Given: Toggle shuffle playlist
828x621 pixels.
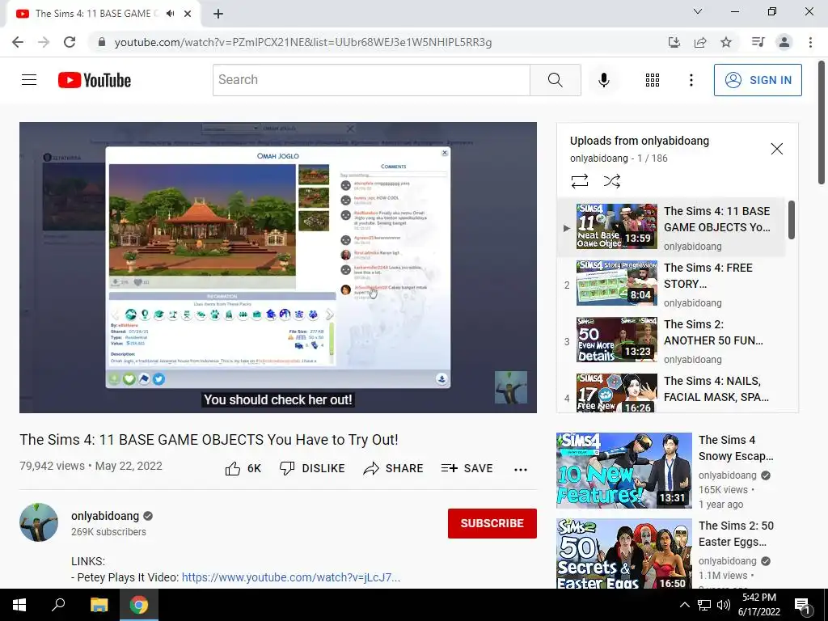Looking at the screenshot, I should 611,182.
